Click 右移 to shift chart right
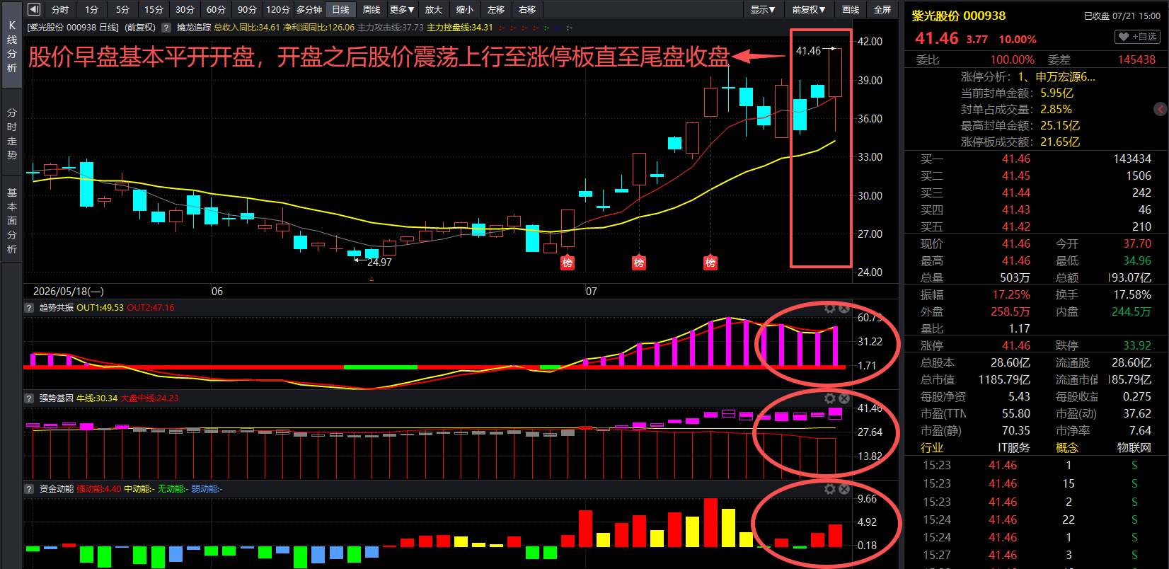 [527, 9]
